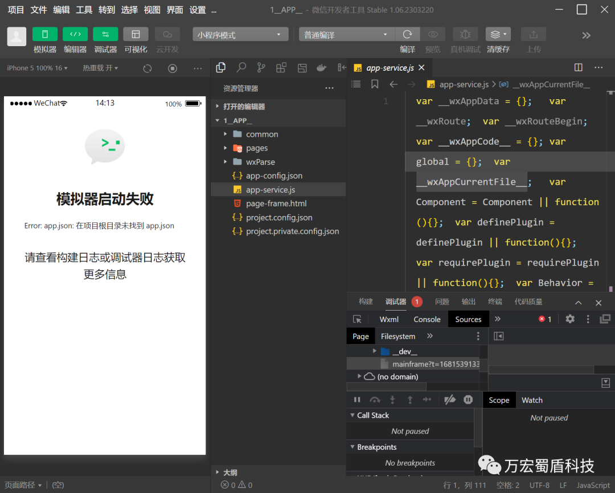
Task: Open the 小程序模式 mode dropdown
Action: 240,35
